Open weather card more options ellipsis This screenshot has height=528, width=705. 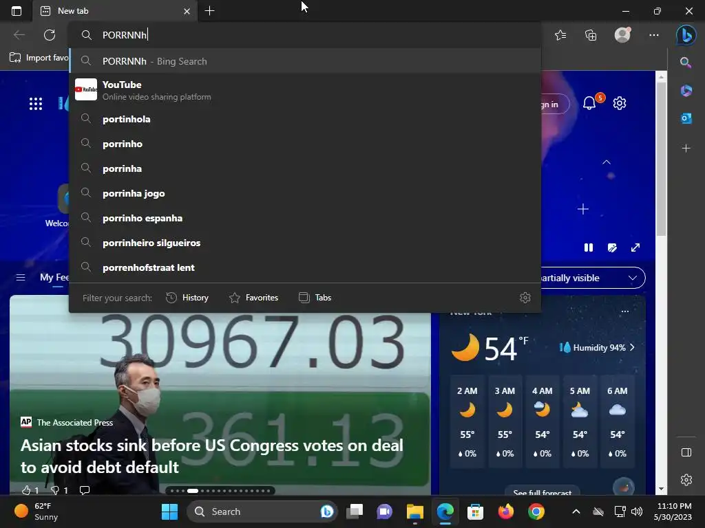pos(625,311)
